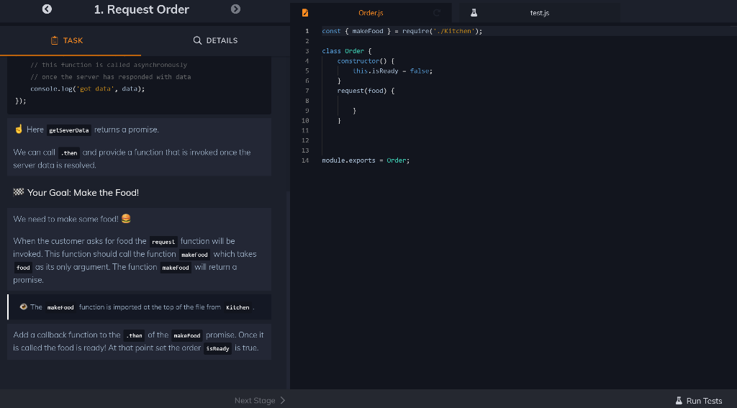The image size is (737, 408).
Task: Click the Order.js file edit icon
Action: point(305,13)
